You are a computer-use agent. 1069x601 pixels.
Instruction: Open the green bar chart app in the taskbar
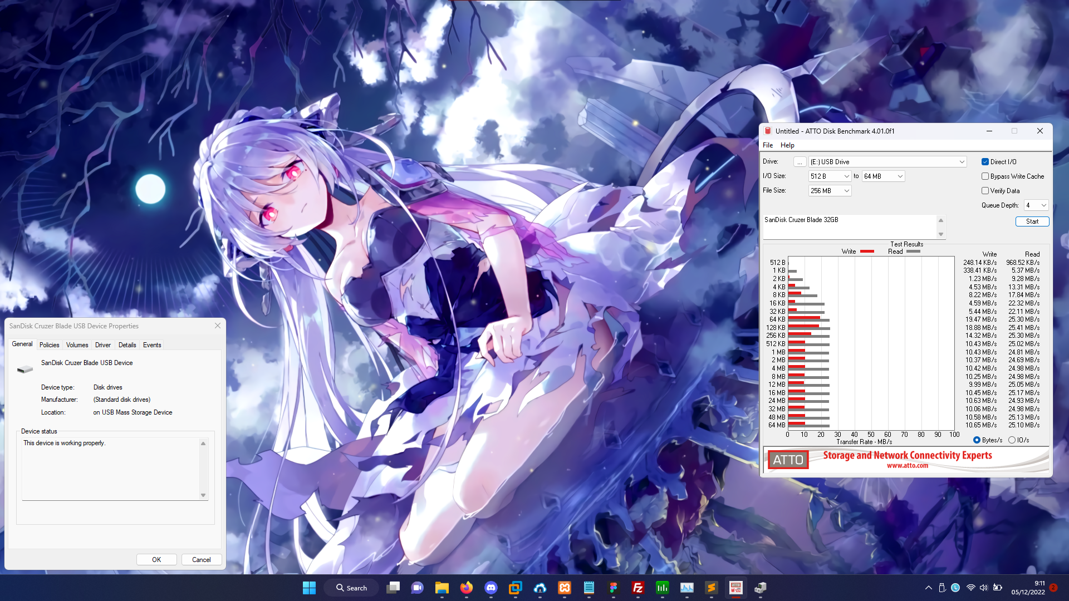pos(663,588)
